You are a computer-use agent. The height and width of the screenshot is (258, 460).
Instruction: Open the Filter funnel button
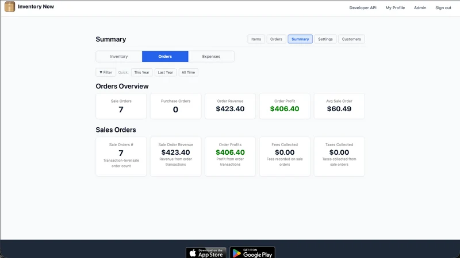click(106, 72)
